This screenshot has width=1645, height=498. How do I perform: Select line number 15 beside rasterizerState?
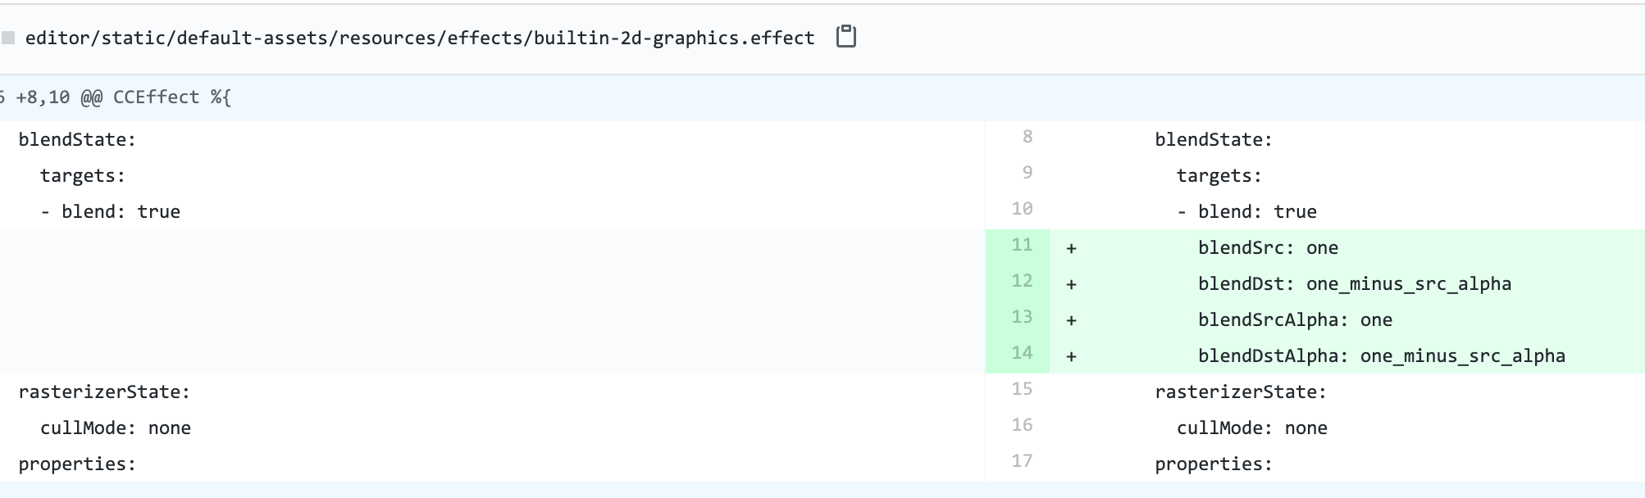coord(1022,389)
